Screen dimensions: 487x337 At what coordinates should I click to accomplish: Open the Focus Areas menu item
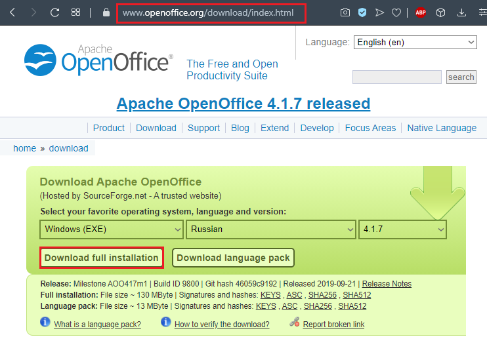pyautogui.click(x=370, y=128)
